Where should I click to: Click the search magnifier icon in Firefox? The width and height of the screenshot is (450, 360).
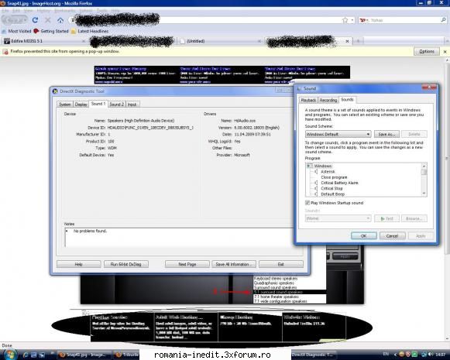pos(443,20)
